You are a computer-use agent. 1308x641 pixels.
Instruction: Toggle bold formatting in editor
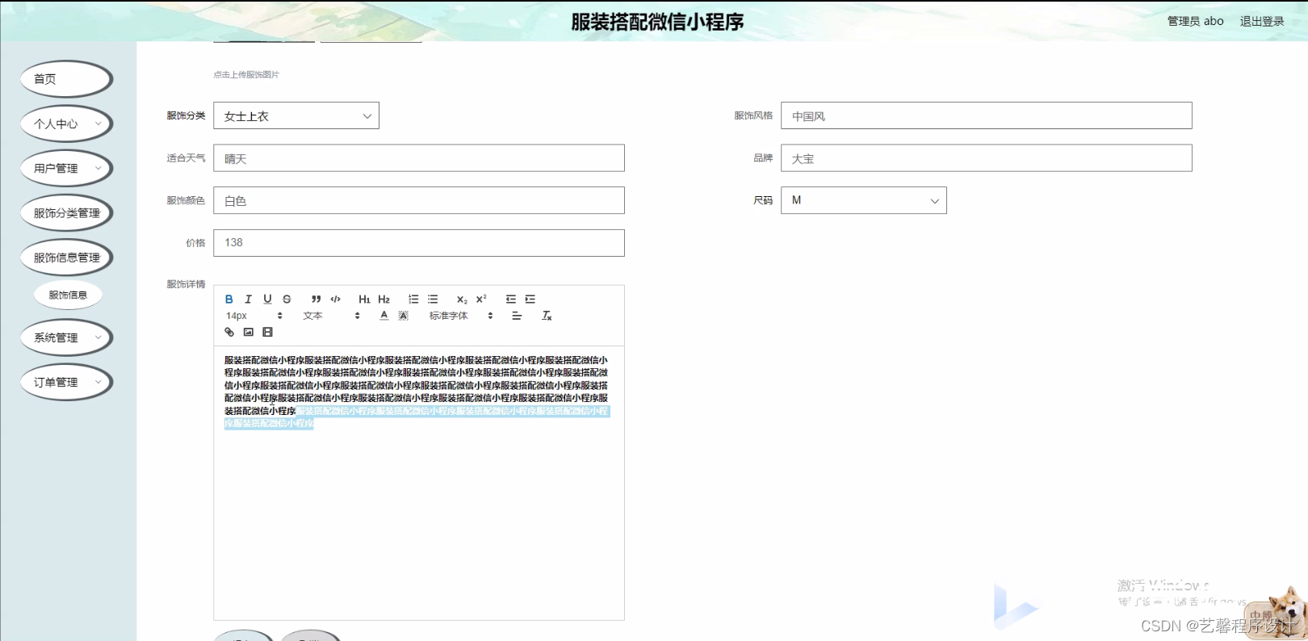(229, 300)
